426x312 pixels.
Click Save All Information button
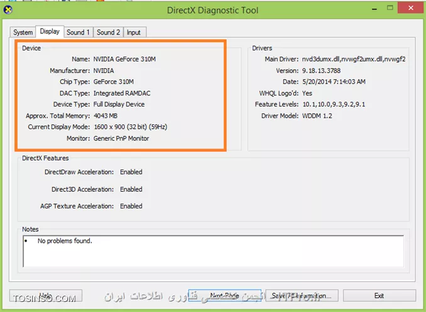click(302, 296)
